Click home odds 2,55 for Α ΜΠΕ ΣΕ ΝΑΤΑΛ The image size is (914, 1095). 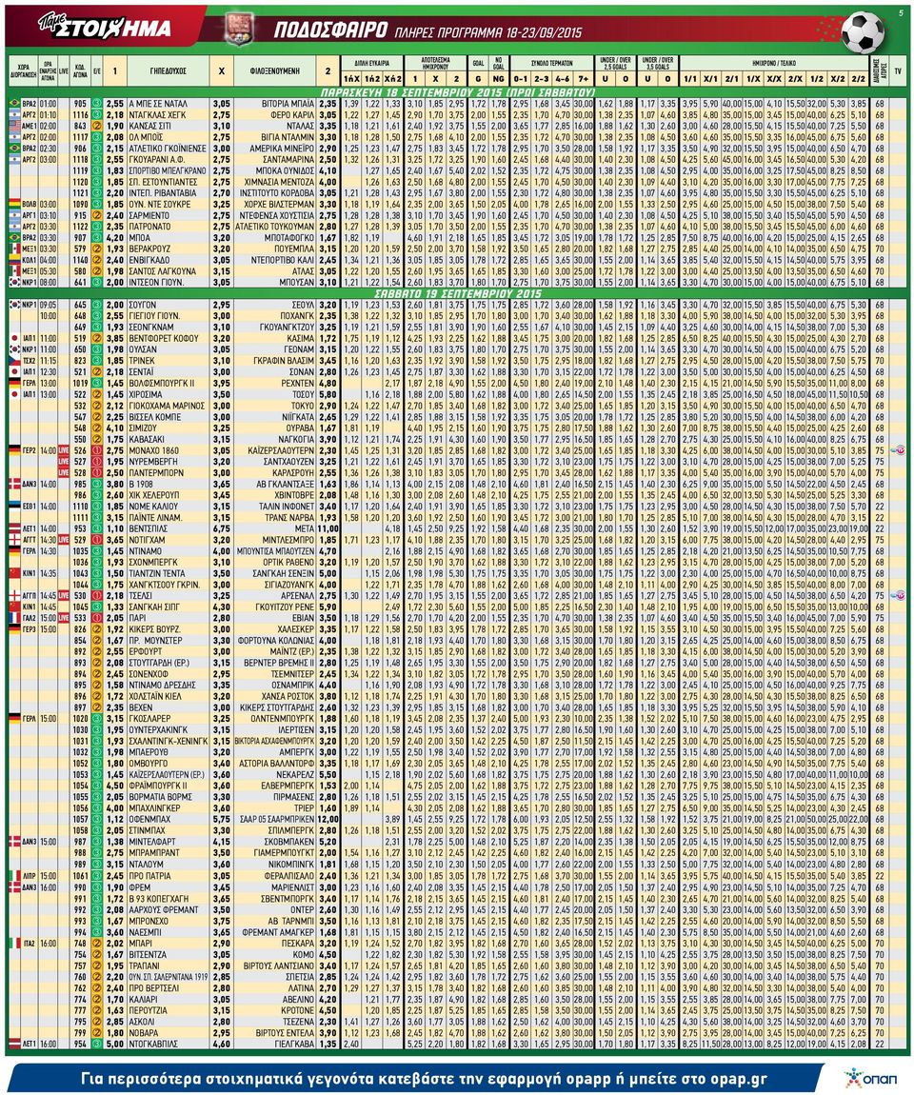[114, 104]
